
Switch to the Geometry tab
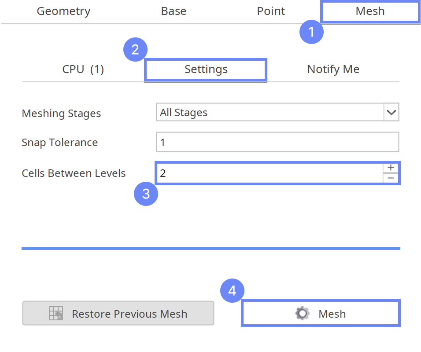(x=63, y=11)
